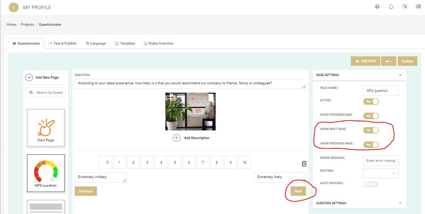Edit the Extremely likely label field

click(x=280, y=177)
